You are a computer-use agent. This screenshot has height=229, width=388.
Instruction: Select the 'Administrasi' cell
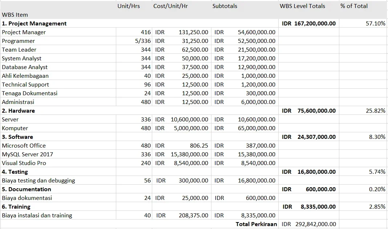point(18,102)
